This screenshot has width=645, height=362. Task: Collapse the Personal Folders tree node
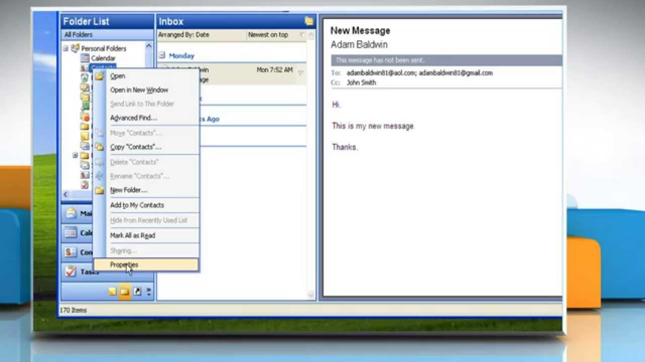tap(66, 48)
